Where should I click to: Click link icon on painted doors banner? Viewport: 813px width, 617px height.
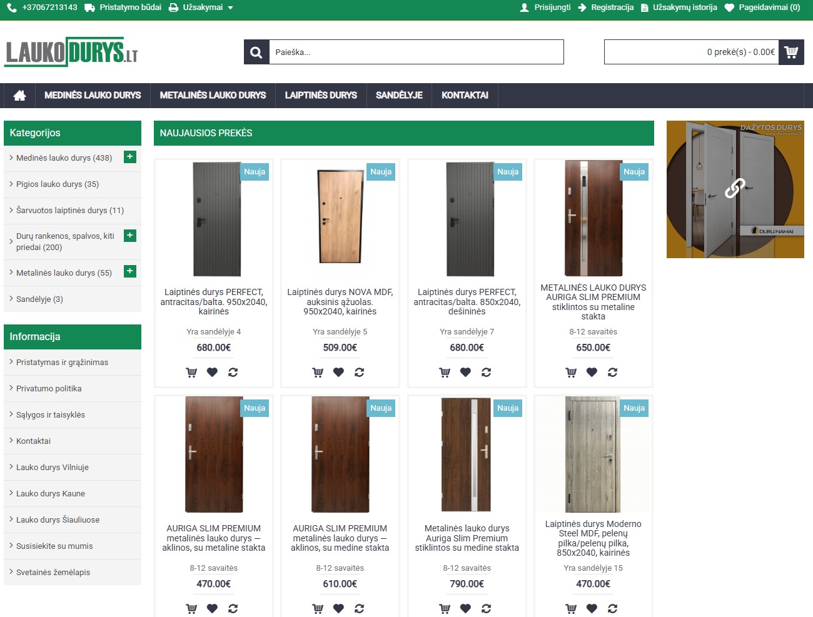coord(735,188)
